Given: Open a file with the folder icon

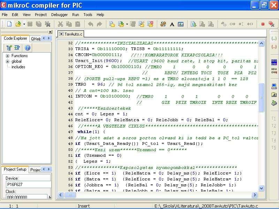Looking at the screenshot, I should (18, 24).
